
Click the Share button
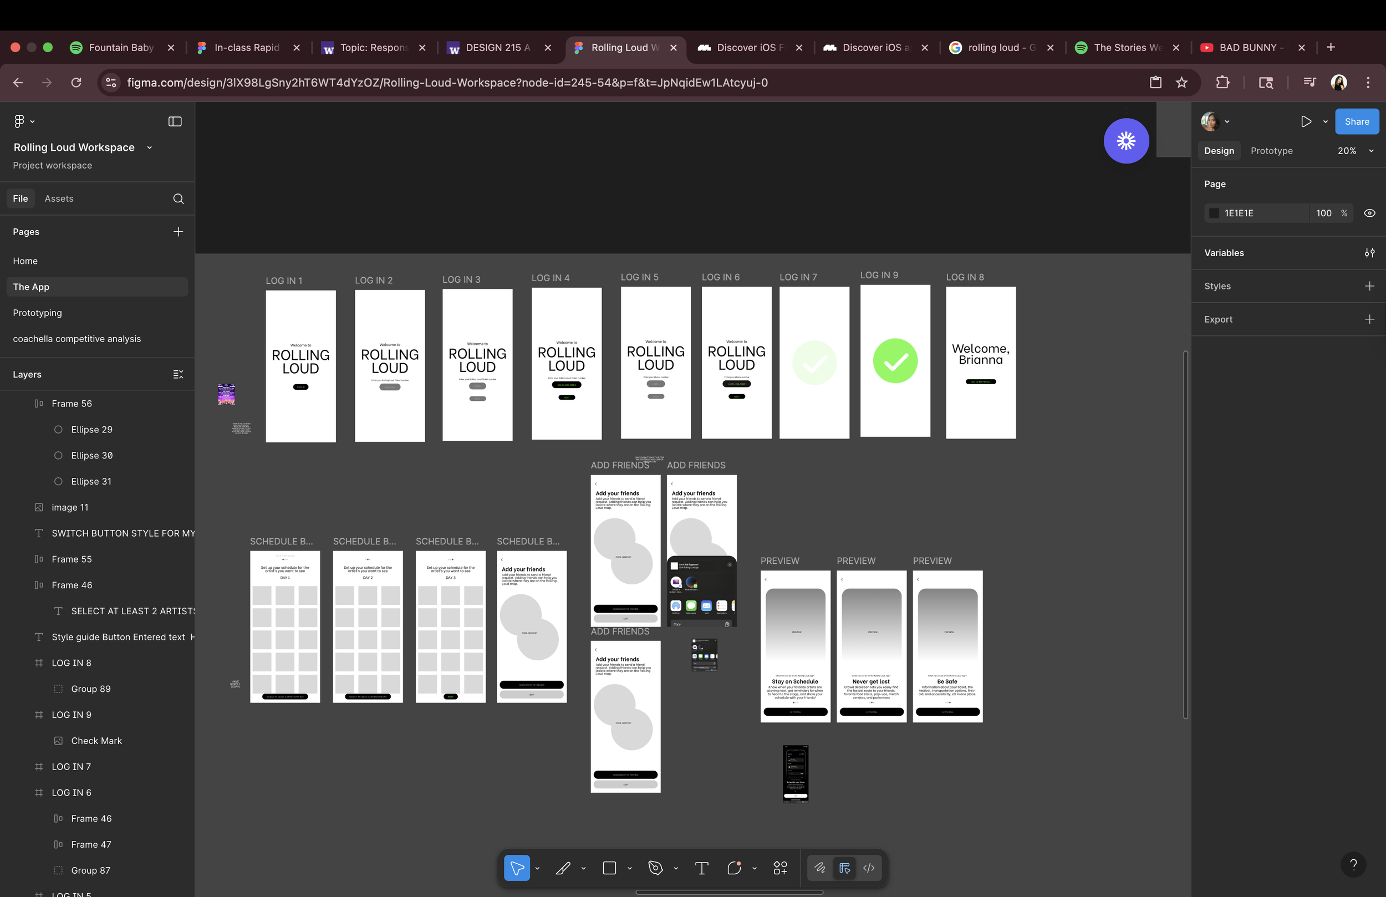coord(1356,121)
